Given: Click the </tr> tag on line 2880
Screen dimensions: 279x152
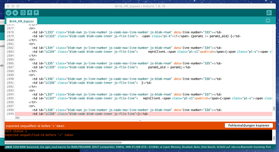Looking at the screenshot, I should pos(33,40).
